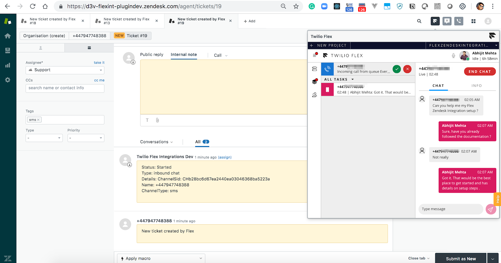Viewport: 501px width, 263px height.
Task: Show All conversations tab
Action: tap(202, 142)
